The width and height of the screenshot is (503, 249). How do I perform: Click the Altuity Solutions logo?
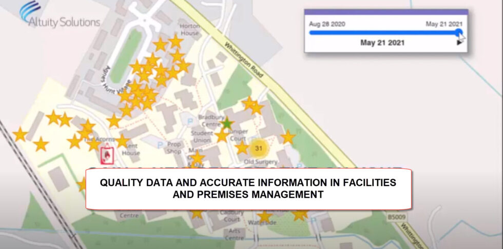point(60,14)
